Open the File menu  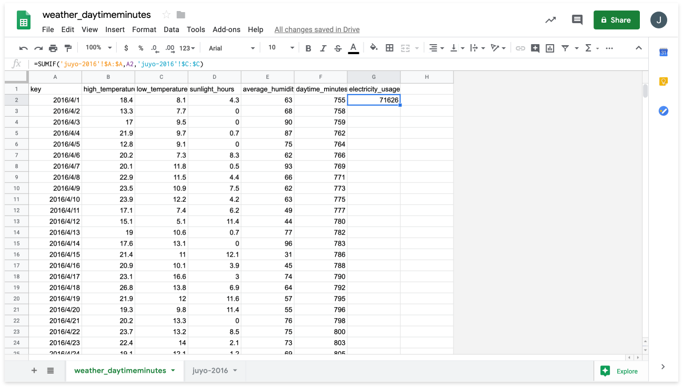[48, 29]
